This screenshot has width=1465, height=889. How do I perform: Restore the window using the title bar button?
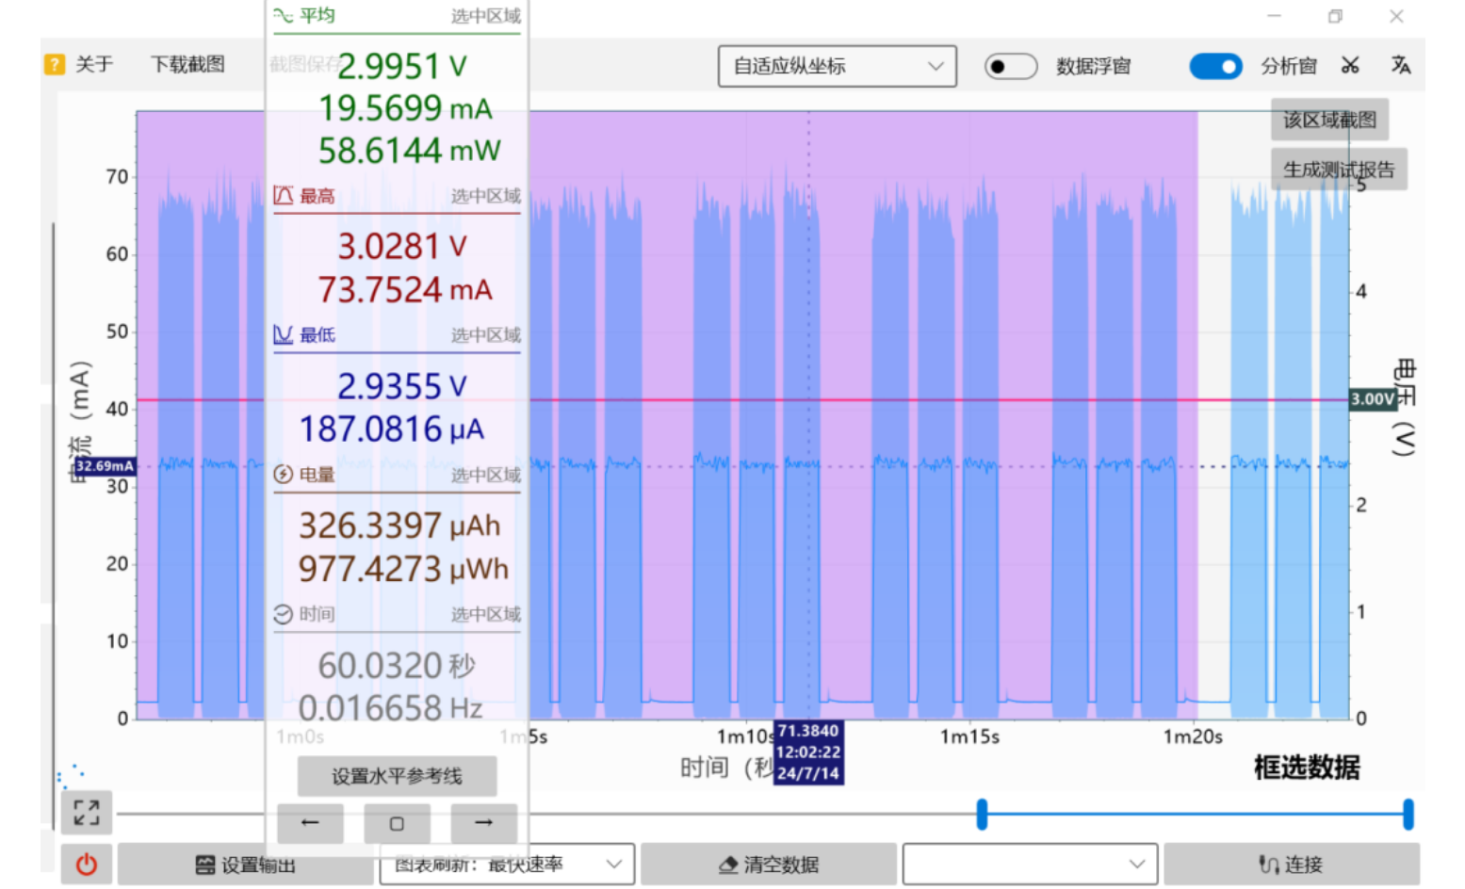pos(1335,16)
